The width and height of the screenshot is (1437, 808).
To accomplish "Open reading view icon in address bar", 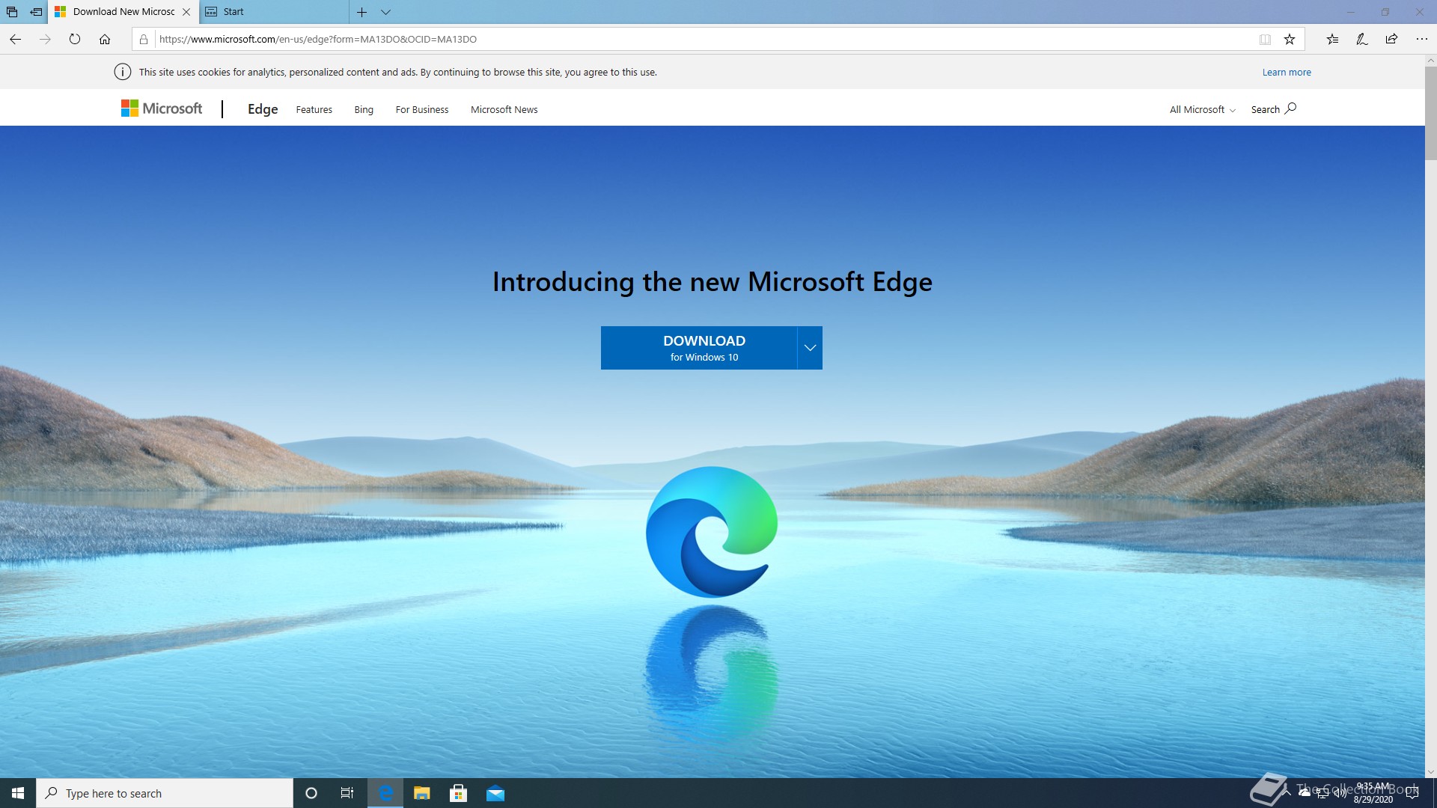I will (1265, 39).
